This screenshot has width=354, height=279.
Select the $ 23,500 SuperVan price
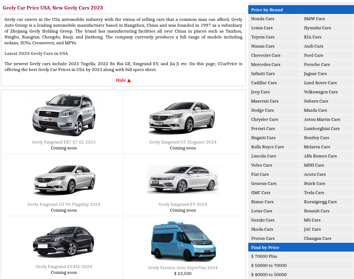(183, 274)
